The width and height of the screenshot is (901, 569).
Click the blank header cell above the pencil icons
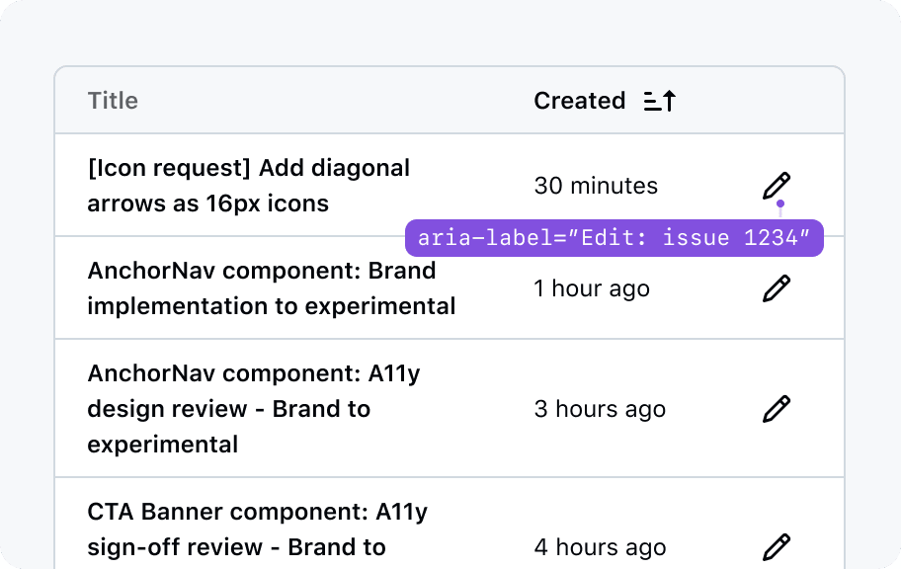[x=777, y=101]
